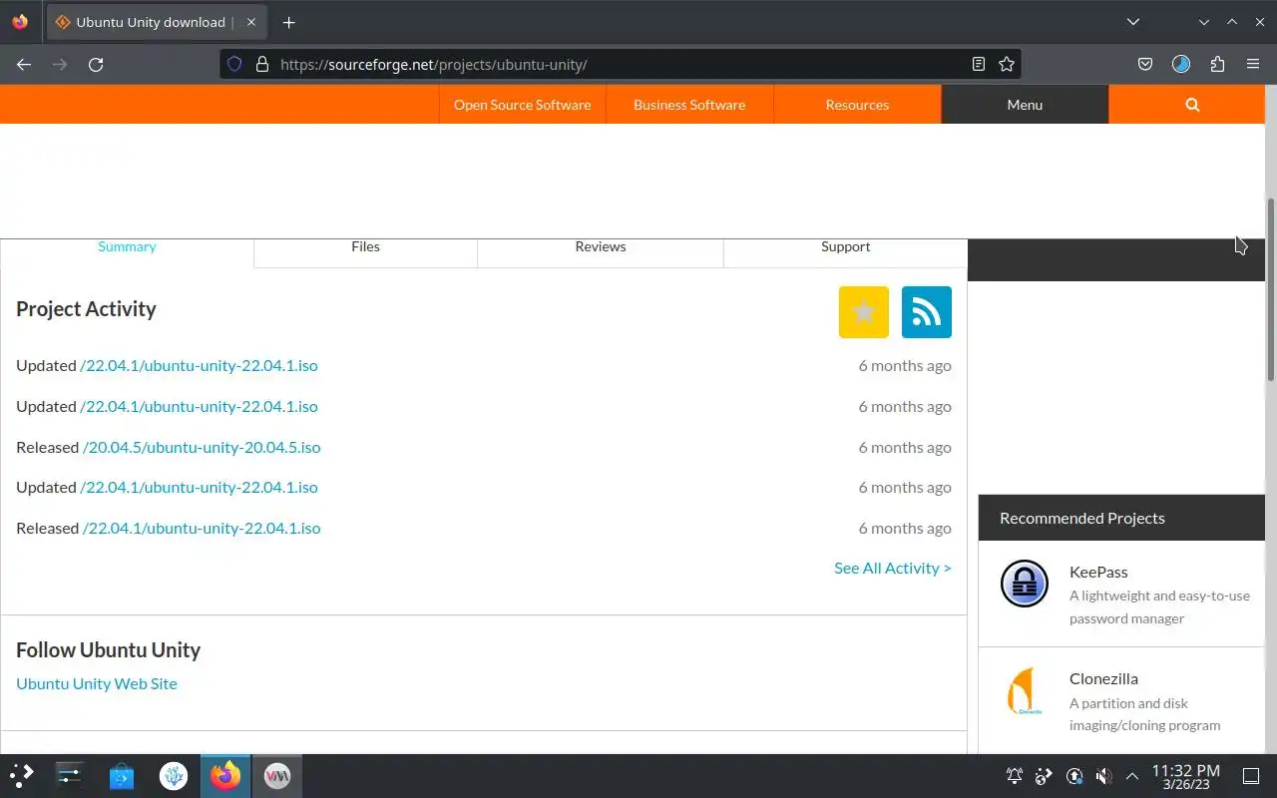Click the network tray icon
Viewport: 1277px width, 798px height.
(x=1044, y=776)
